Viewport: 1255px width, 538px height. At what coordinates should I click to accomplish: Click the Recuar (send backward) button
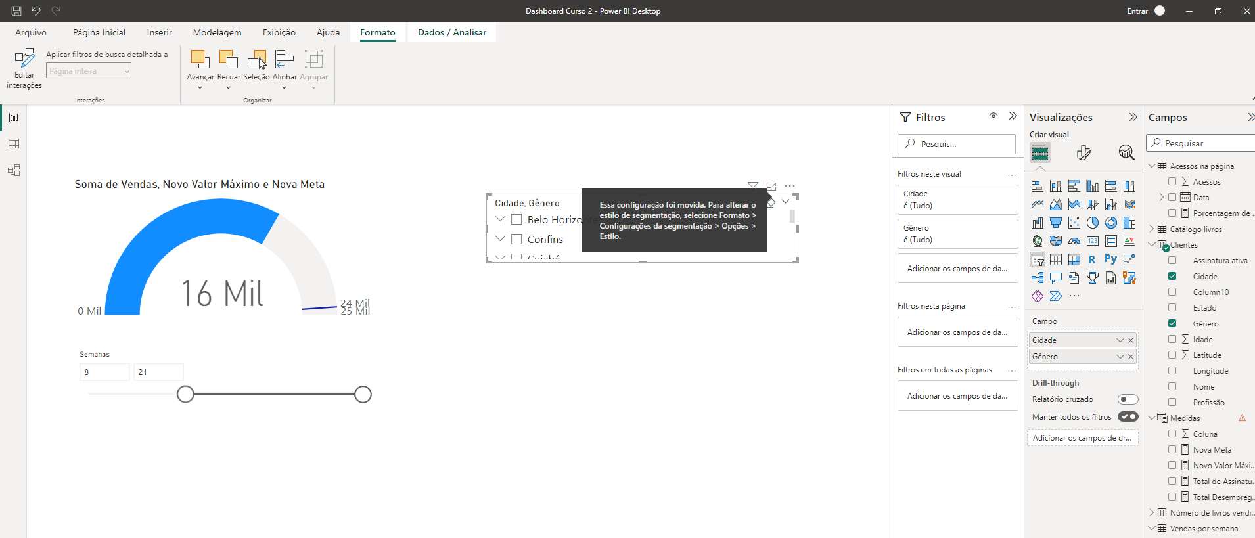[x=229, y=68]
